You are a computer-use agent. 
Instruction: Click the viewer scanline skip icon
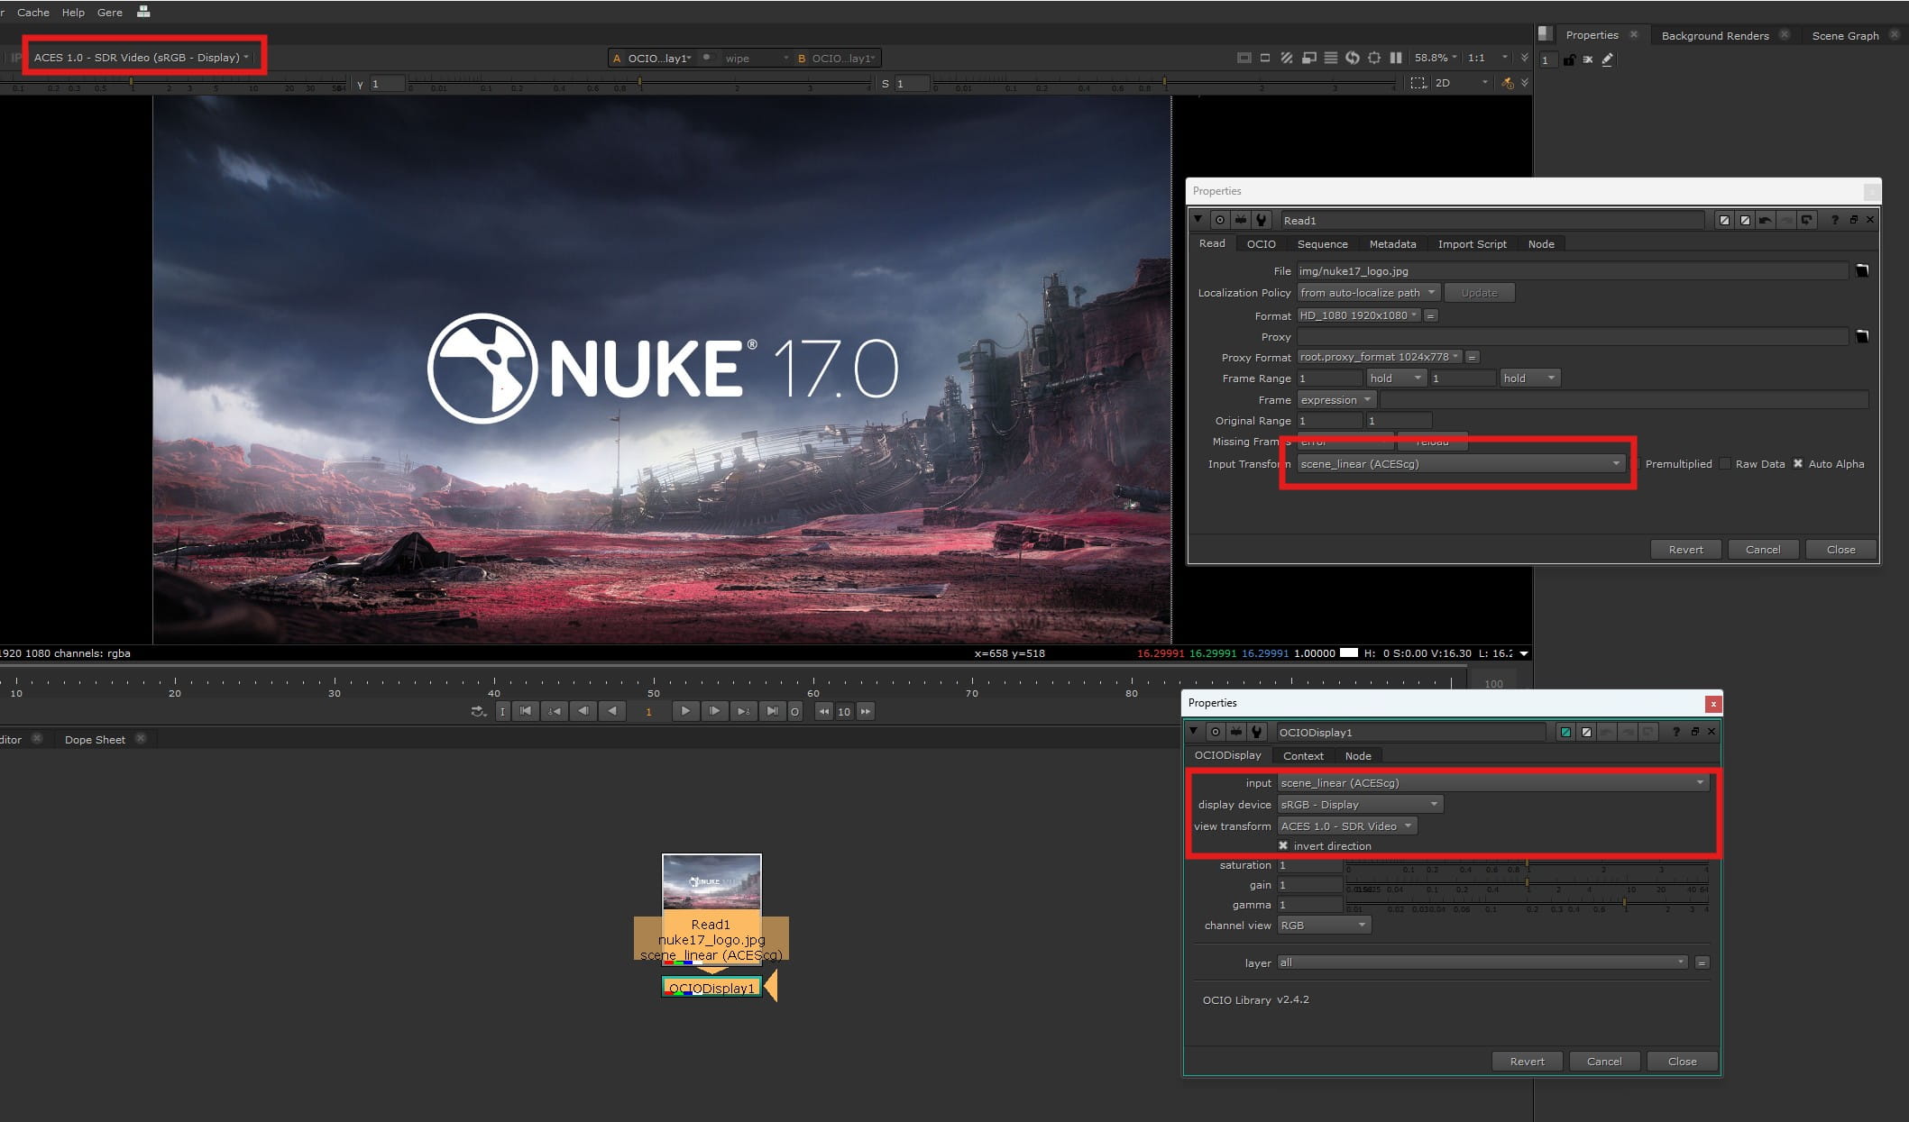1331,58
